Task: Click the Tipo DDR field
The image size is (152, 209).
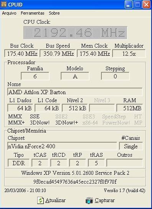Action: coord(19,163)
